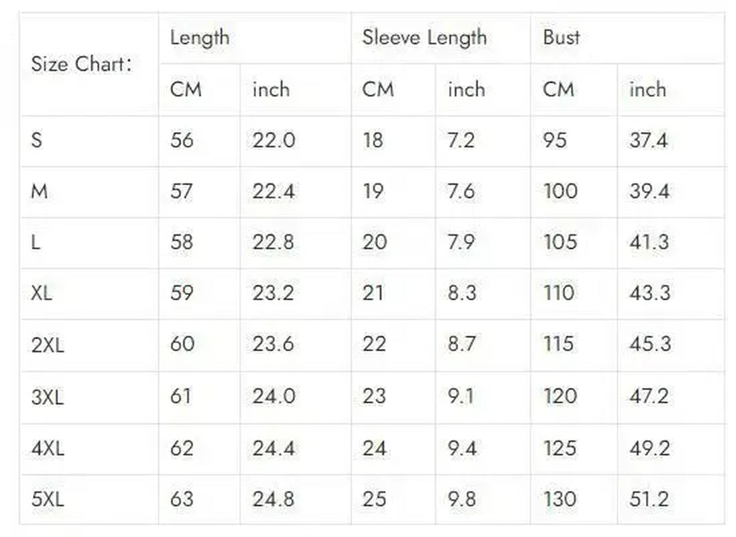Select the 100 CM bust cell
736x537 pixels.
click(x=560, y=191)
